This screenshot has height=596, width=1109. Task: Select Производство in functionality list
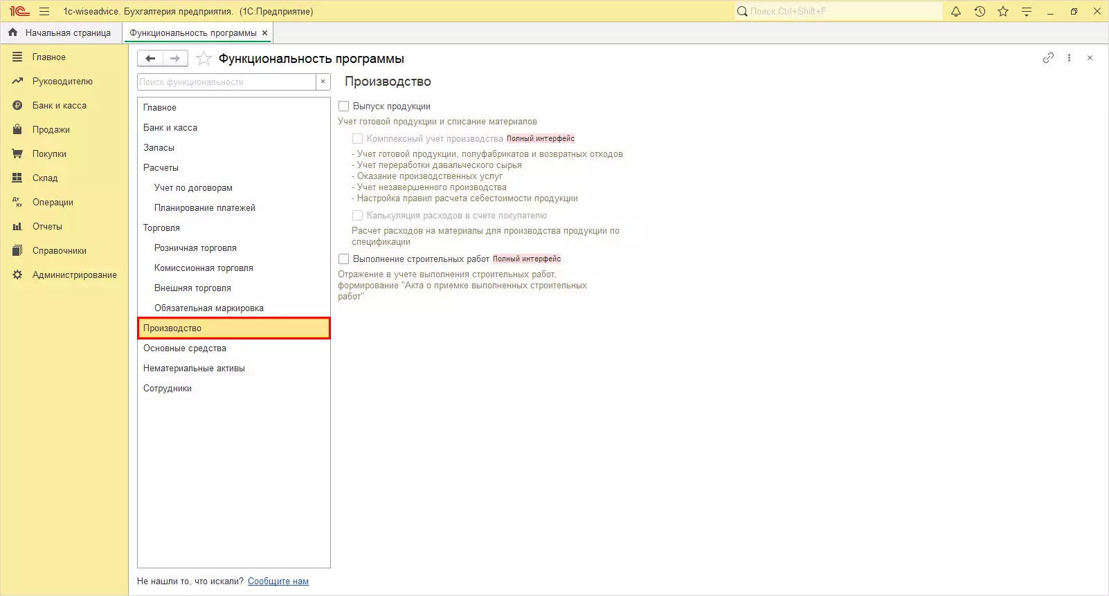click(x=234, y=328)
